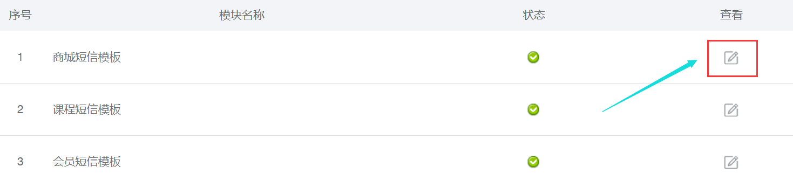This screenshot has width=793, height=194.
Task: Click the cyan arrow pointing at the edit icon
Action: [x=650, y=86]
